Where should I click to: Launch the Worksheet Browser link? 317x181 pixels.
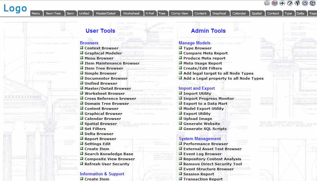tap(105, 93)
